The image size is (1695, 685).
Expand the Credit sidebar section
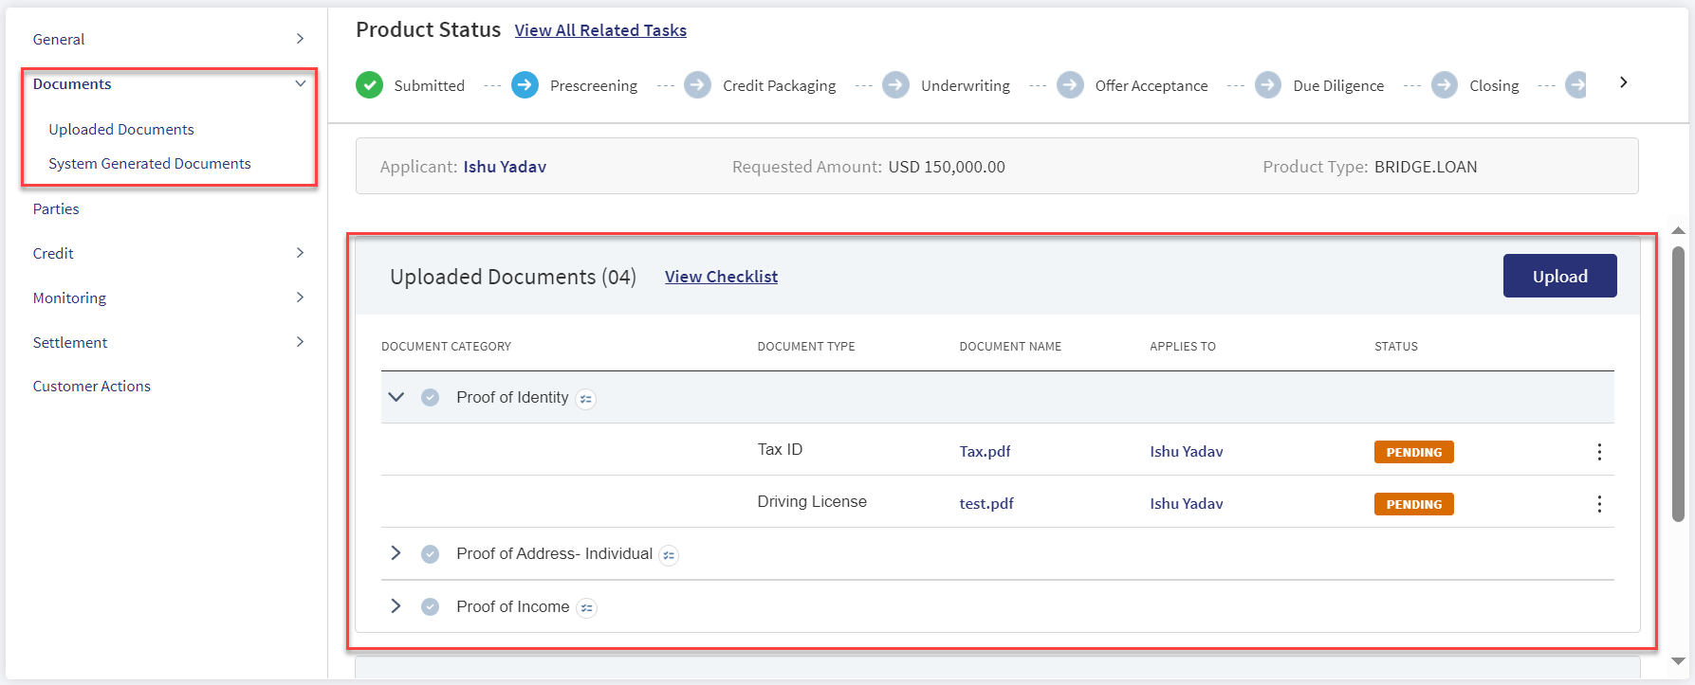coord(300,253)
